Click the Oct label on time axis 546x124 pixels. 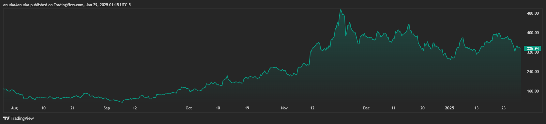[x=189, y=108]
